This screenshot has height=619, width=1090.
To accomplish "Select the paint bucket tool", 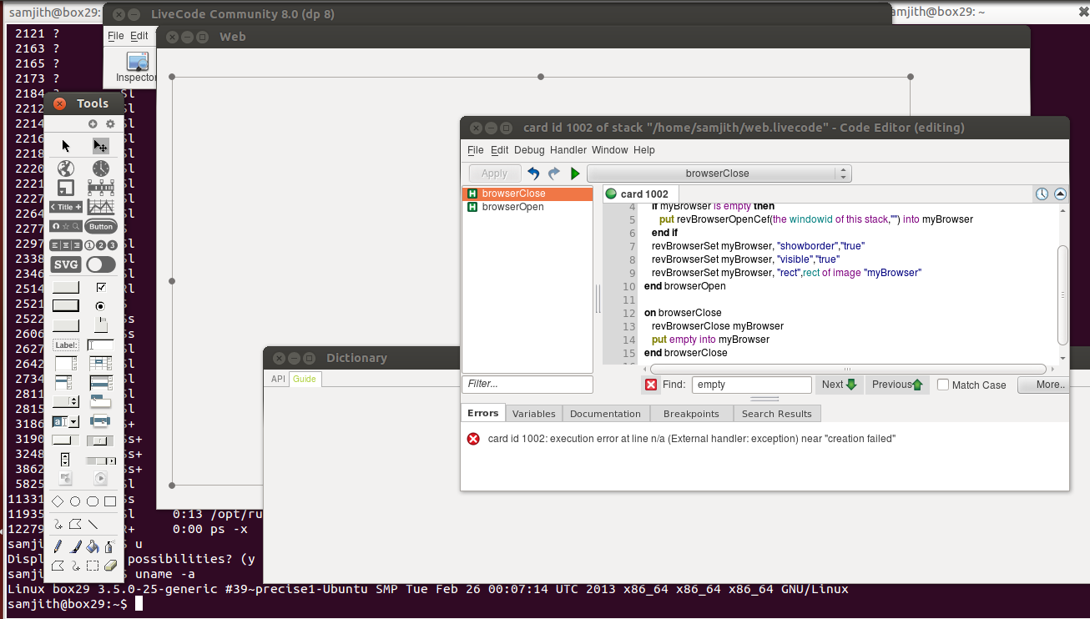I will (x=93, y=547).
